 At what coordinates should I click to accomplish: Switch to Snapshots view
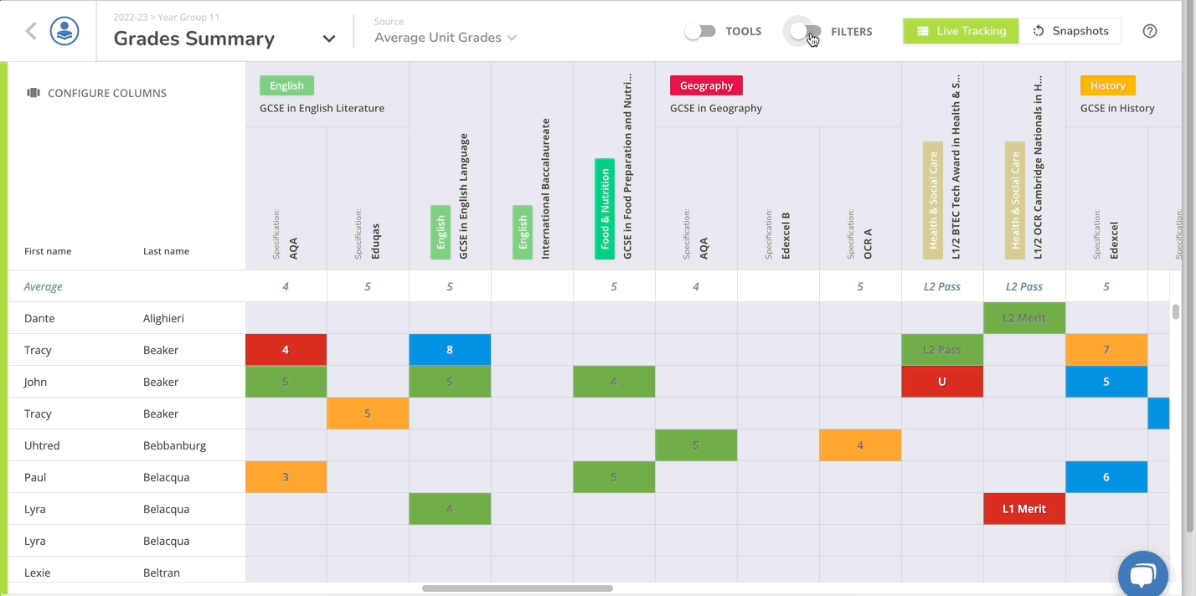(1070, 31)
